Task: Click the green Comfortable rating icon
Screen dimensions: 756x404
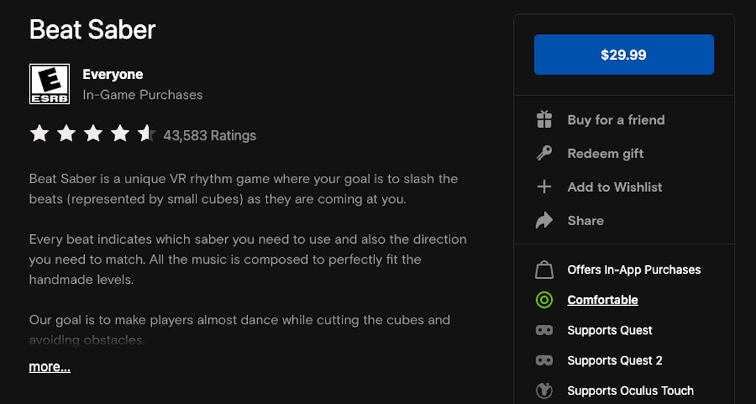Action: click(544, 300)
